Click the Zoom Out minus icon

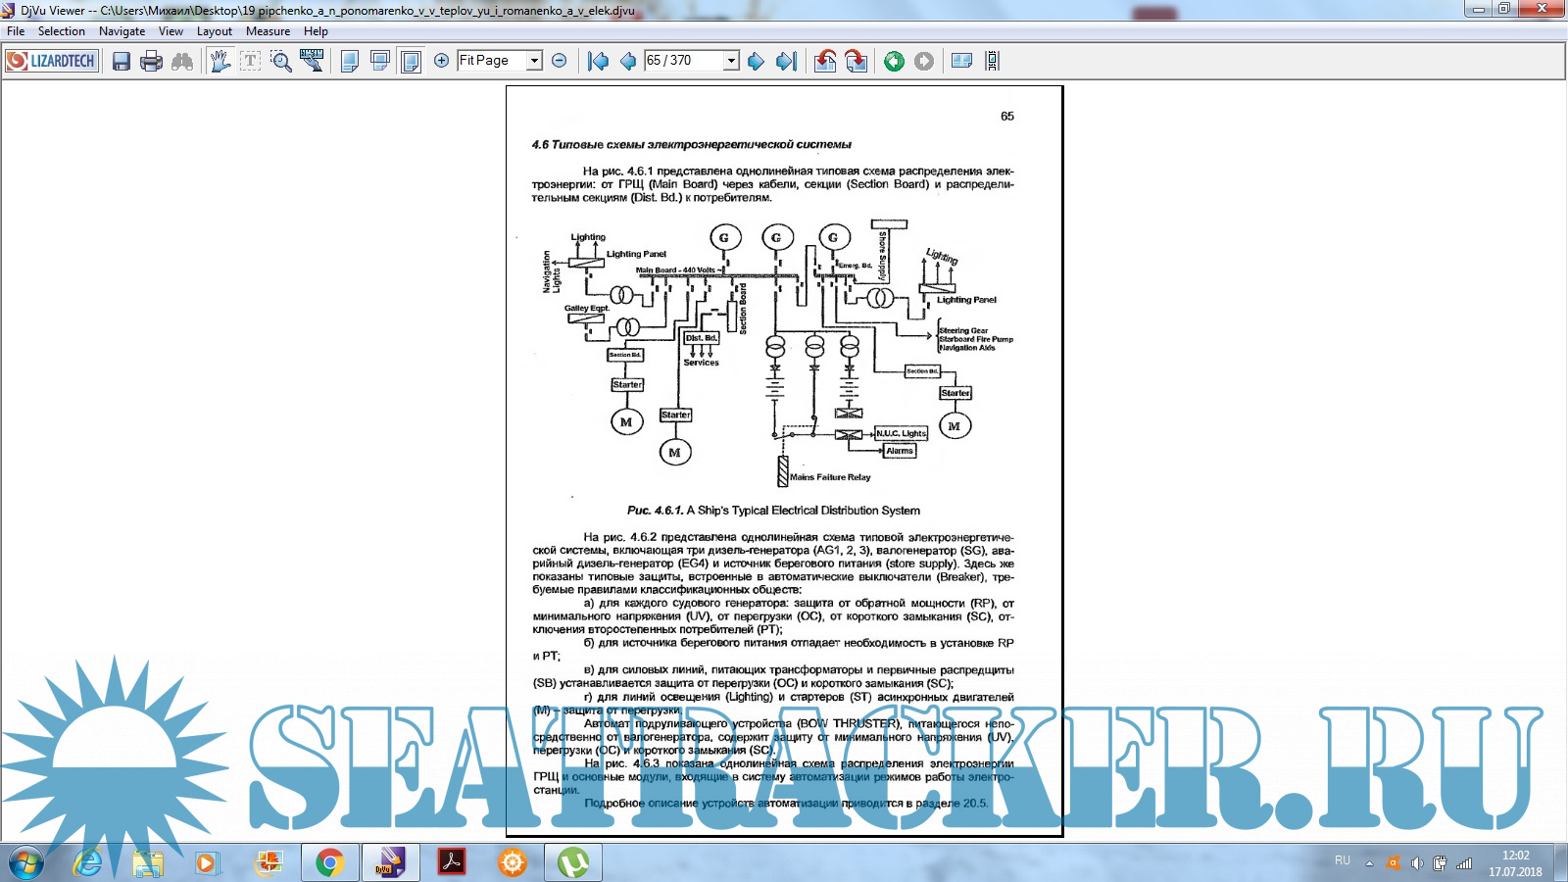(560, 61)
